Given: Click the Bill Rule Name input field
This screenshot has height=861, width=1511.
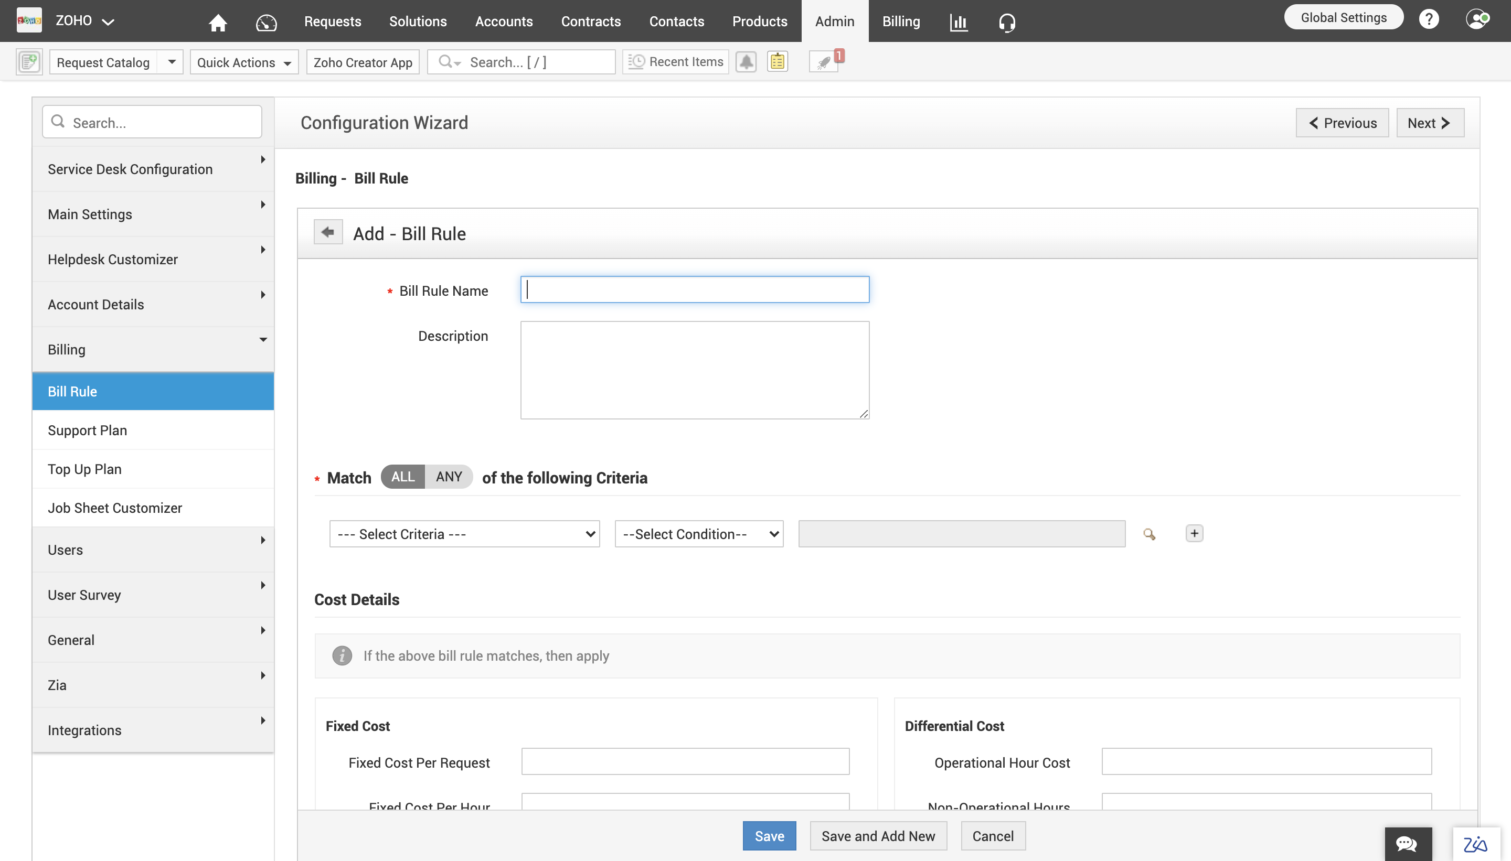Looking at the screenshot, I should 694,288.
